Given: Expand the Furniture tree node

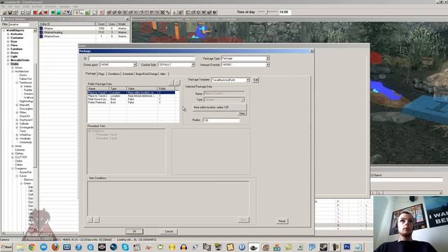Looking at the screenshot, I should (x=8, y=49).
